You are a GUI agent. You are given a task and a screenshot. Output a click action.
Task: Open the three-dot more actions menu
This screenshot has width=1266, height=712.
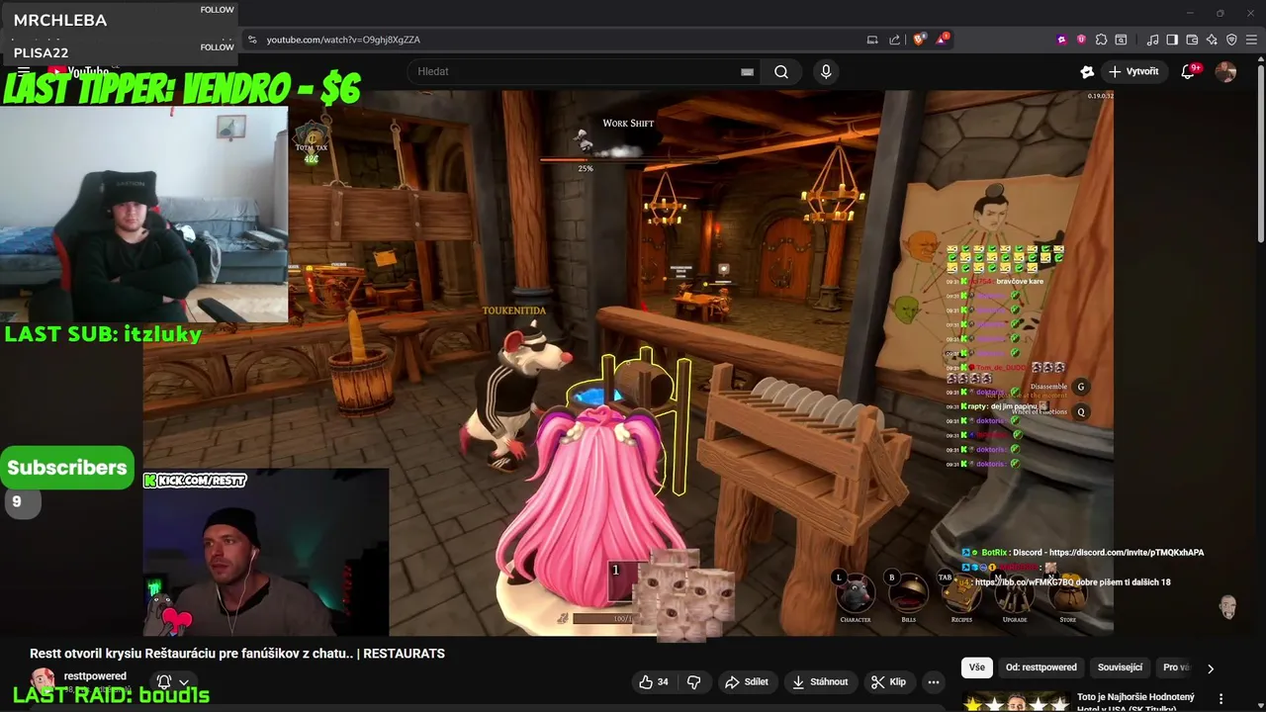[x=933, y=681]
